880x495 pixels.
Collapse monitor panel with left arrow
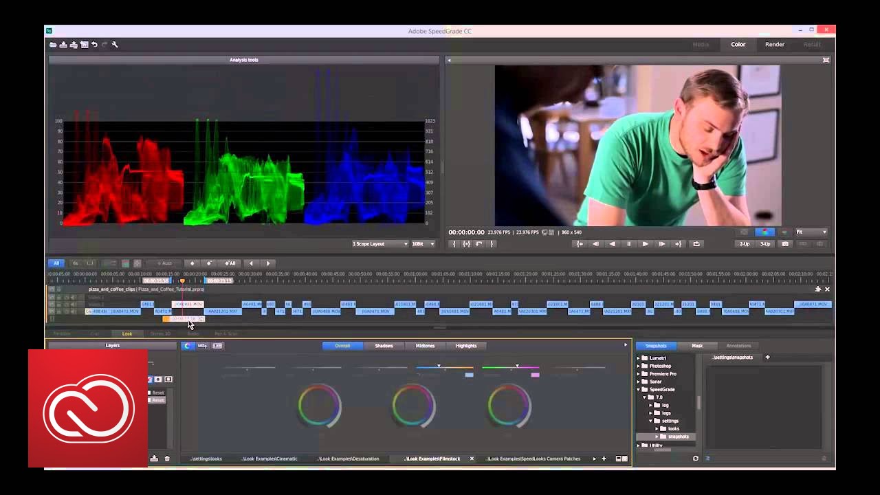click(x=449, y=60)
